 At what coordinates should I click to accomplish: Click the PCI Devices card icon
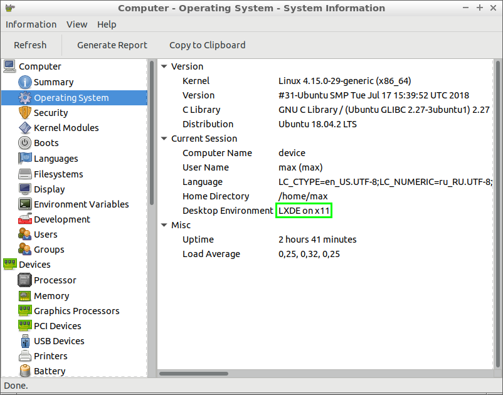[24, 326]
